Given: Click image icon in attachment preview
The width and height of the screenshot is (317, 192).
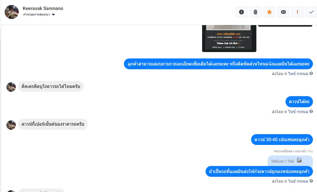Looking at the screenshot, I should pos(299,160).
